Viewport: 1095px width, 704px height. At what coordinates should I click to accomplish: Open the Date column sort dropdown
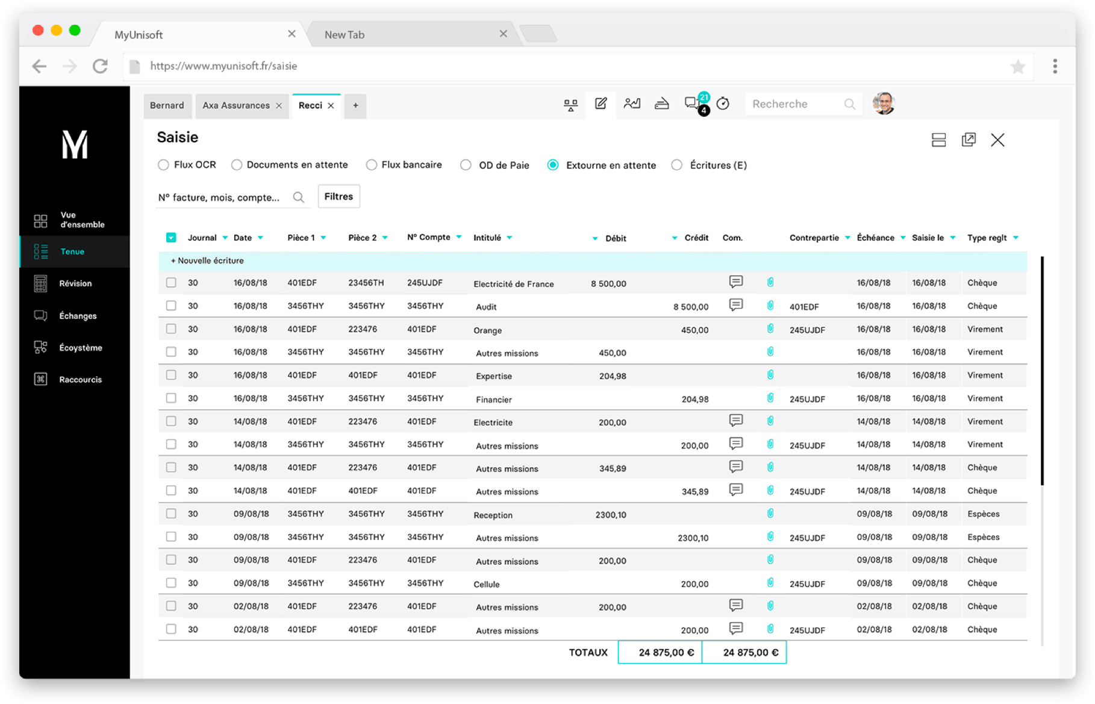click(x=261, y=237)
